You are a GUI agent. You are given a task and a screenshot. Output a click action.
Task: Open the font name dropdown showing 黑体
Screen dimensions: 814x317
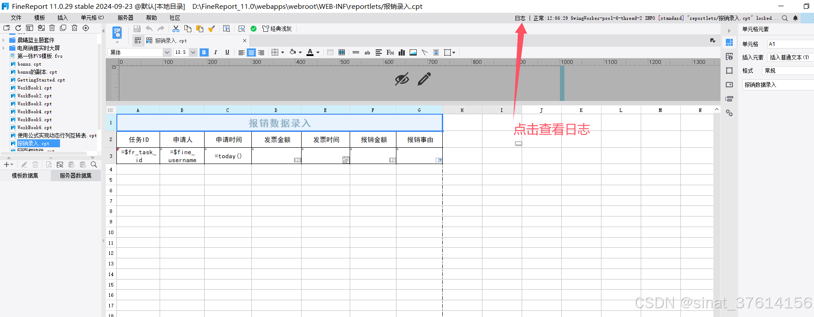pos(167,52)
